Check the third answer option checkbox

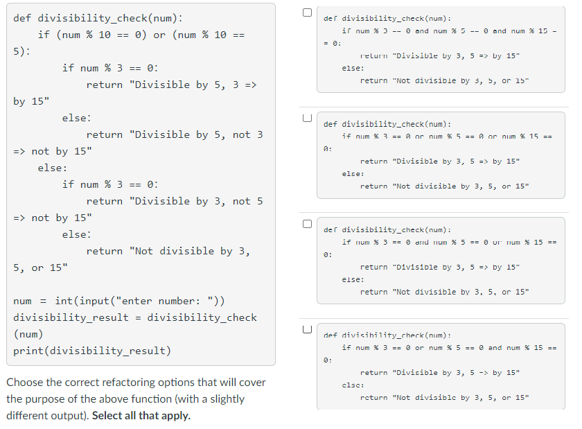click(x=306, y=223)
